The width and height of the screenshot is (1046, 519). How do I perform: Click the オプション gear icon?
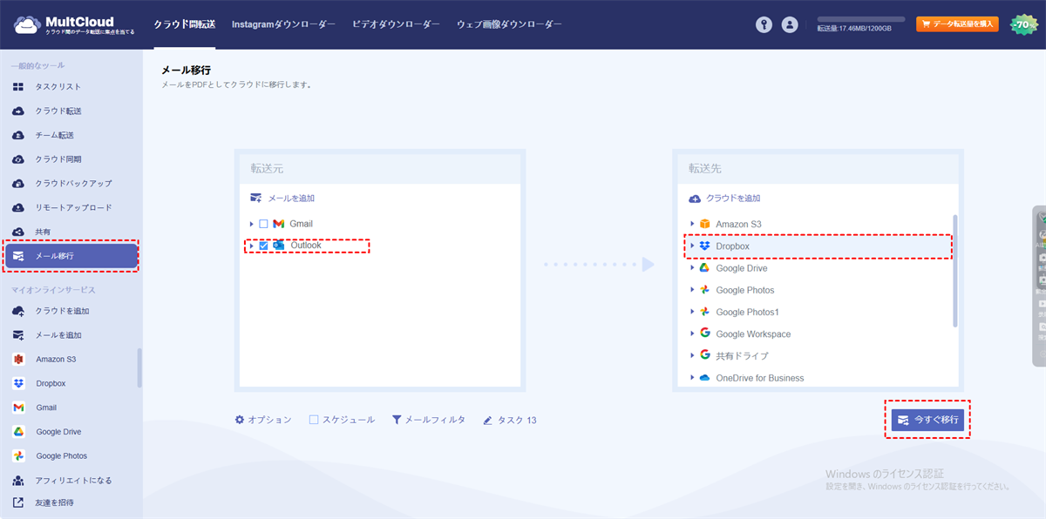(x=240, y=420)
